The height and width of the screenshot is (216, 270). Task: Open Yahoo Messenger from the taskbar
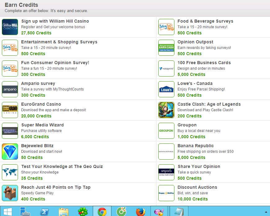(x=159, y=212)
